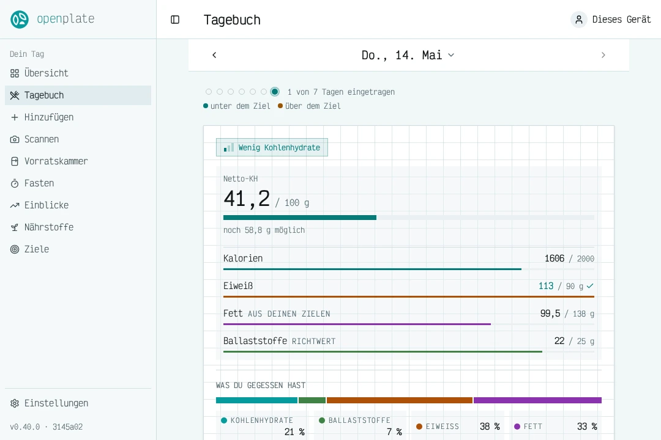Click the Tagebuch utensils icon
661x440 pixels.
click(x=15, y=95)
